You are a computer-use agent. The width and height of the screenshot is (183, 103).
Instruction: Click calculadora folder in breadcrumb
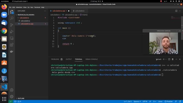pos(55,15)
